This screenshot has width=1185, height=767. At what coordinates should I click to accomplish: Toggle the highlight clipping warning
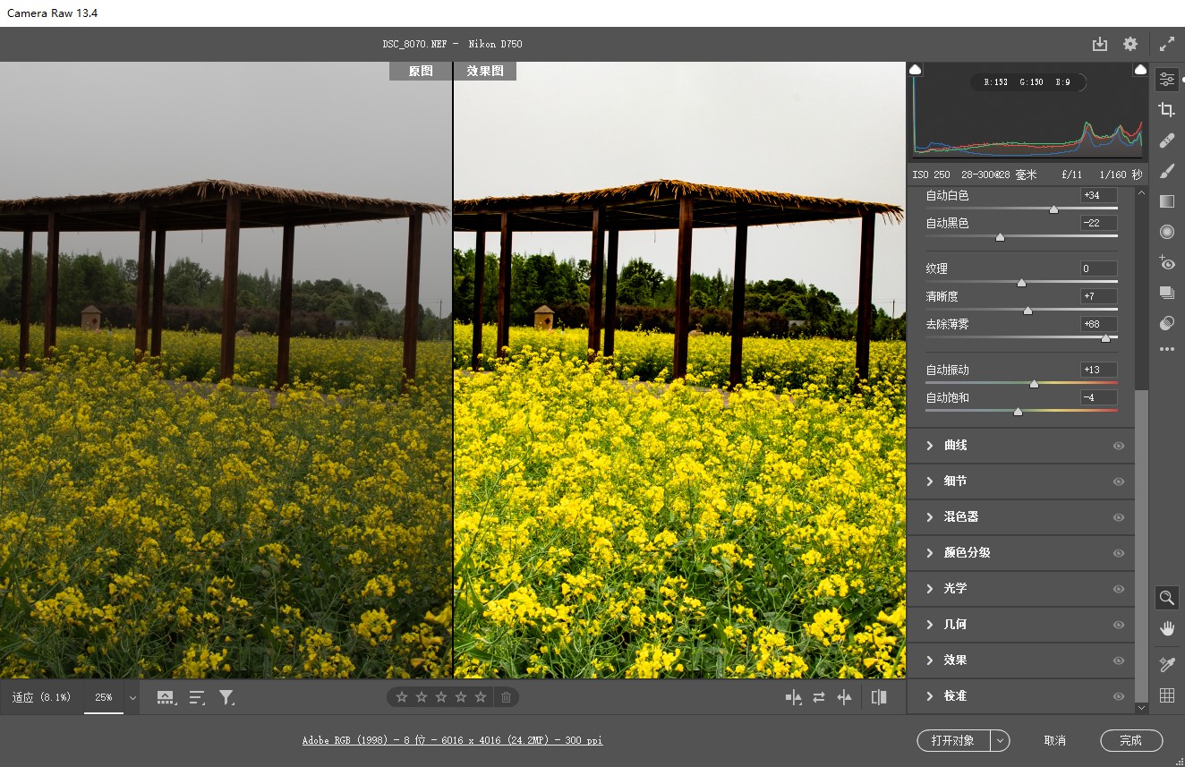click(x=1140, y=69)
